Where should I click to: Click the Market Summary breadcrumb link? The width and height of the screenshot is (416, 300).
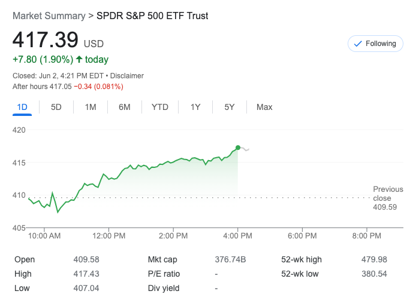tap(49, 16)
